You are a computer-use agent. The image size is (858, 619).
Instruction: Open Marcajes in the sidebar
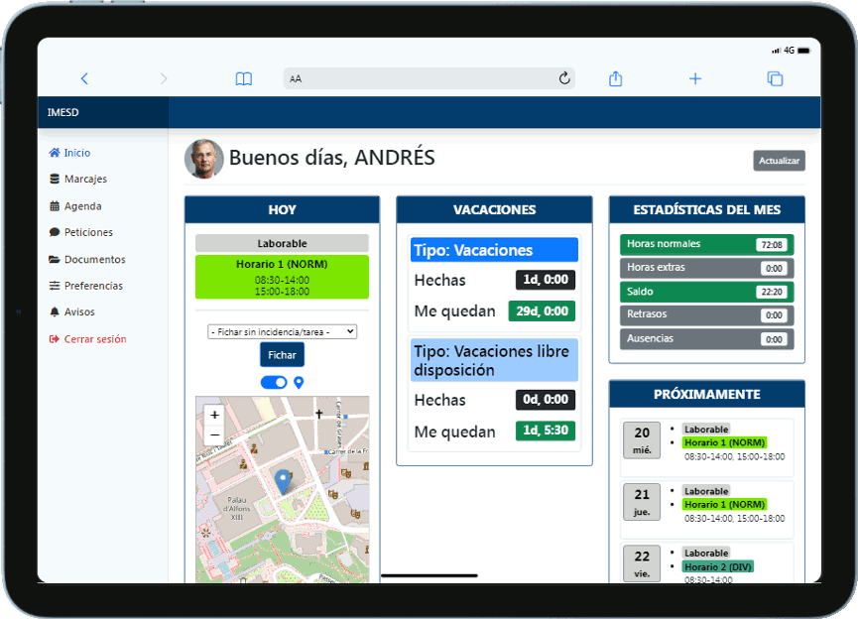coord(85,180)
